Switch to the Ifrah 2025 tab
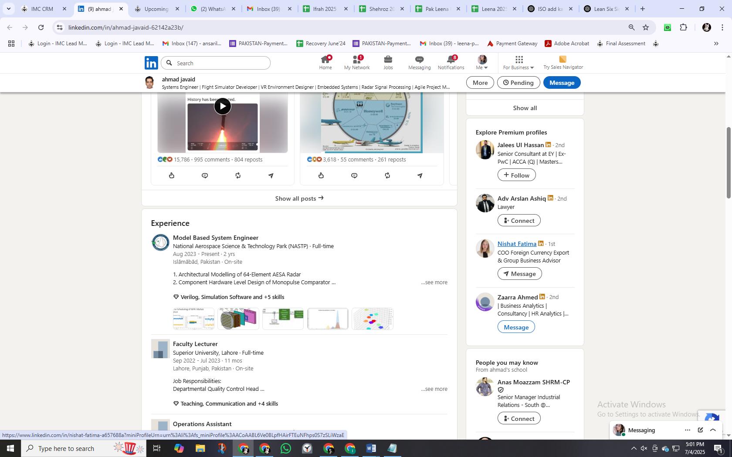Image resolution: width=732 pixels, height=457 pixels. [x=325, y=9]
